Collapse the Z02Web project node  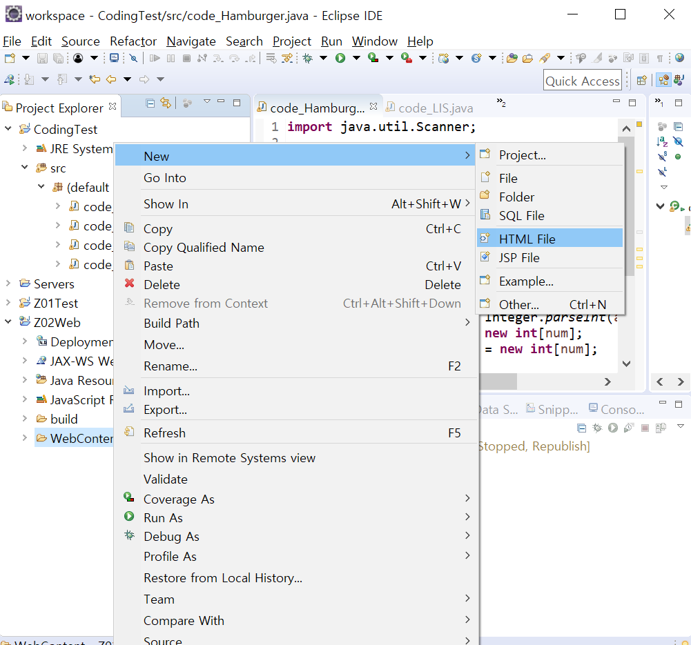[8, 322]
